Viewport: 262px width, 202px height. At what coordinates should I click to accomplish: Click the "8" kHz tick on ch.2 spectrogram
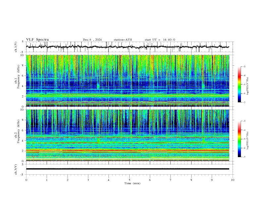point(23,120)
